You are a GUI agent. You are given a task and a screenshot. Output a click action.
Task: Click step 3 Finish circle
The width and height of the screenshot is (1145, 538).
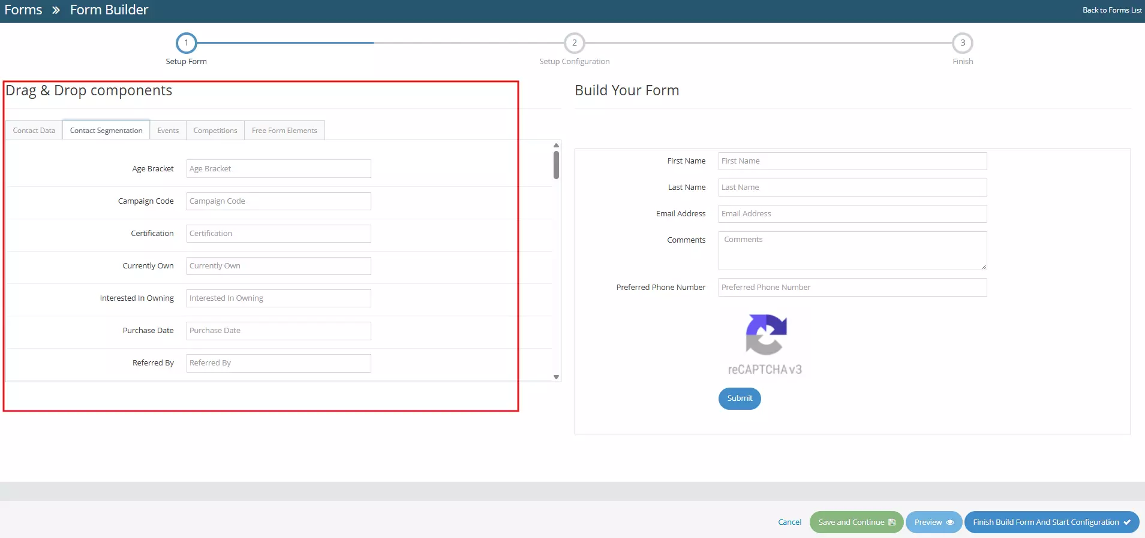pos(963,43)
